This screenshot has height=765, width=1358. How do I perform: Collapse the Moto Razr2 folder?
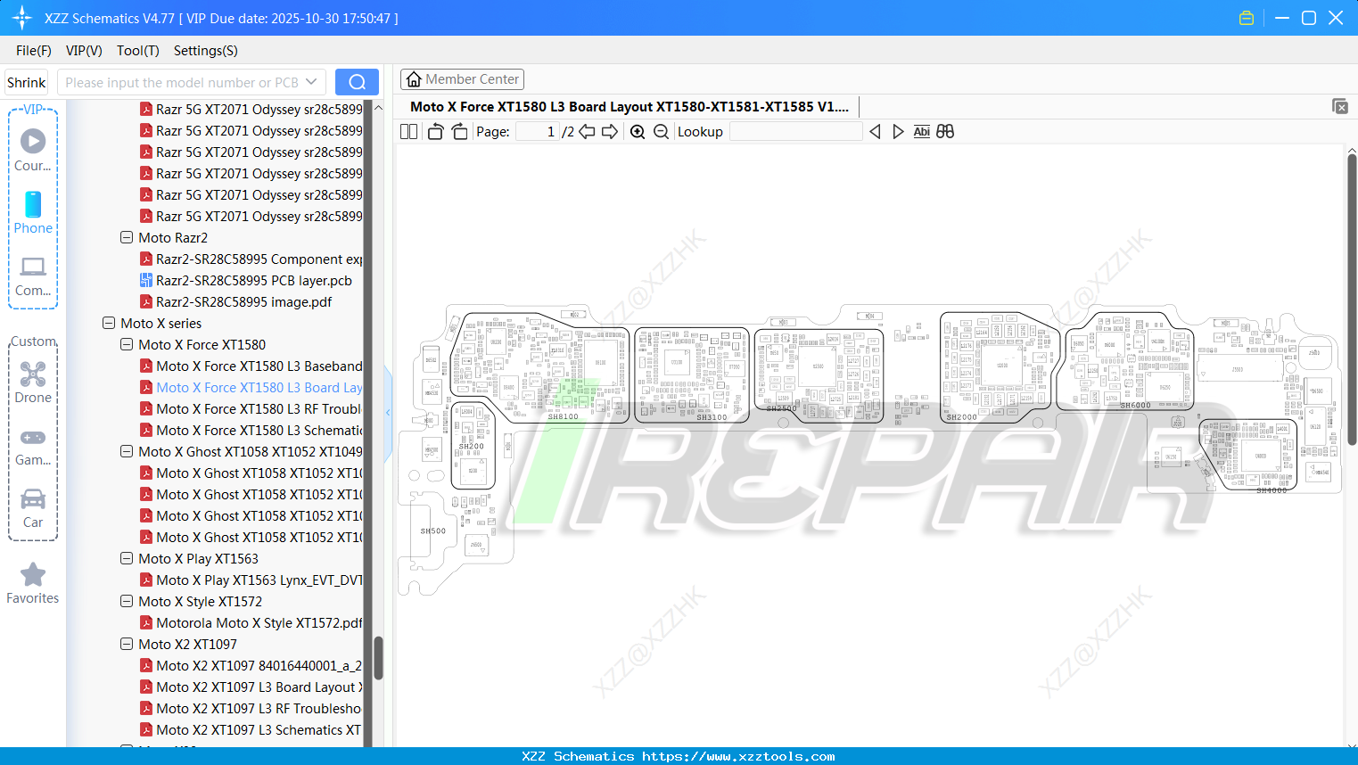[x=126, y=237]
